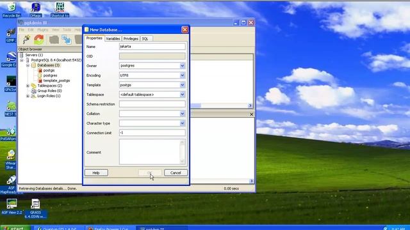Click the pgAdmin properties pane horizontal scrollbar

[222, 105]
